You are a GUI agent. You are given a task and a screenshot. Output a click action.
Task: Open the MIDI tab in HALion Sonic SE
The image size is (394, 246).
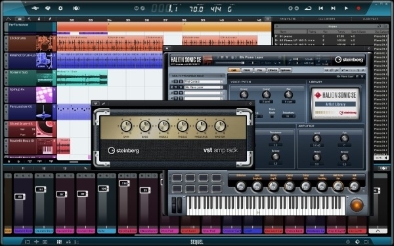click(246, 70)
